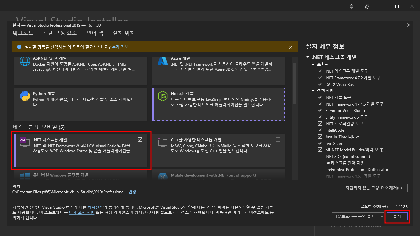Uncheck .NET Framework 4 - 4.6 개발 도구
Viewport: 420px width, 236px height.
320,104
